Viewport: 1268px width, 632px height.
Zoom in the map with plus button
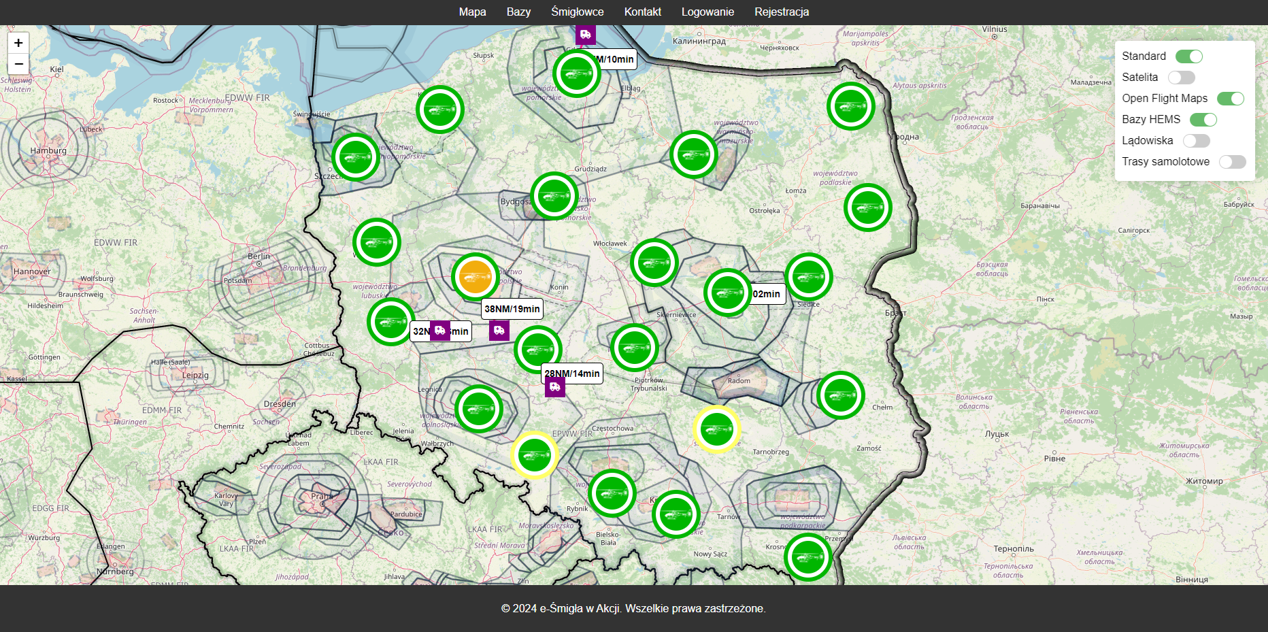pos(18,43)
